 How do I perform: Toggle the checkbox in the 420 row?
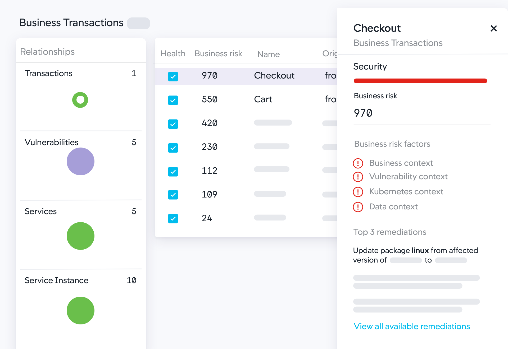tap(173, 124)
